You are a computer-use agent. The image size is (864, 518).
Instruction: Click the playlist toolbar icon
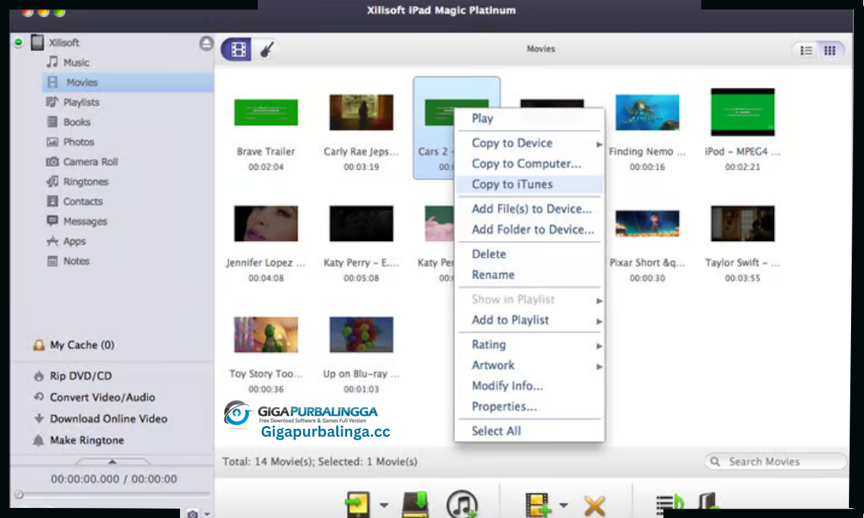(669, 505)
